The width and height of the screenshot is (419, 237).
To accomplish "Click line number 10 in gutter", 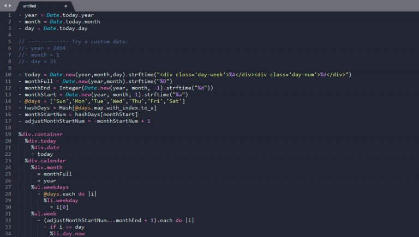I will 8,75.
